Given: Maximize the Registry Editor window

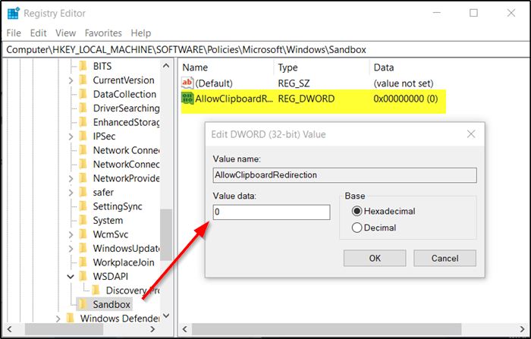Looking at the screenshot, I should [473, 13].
